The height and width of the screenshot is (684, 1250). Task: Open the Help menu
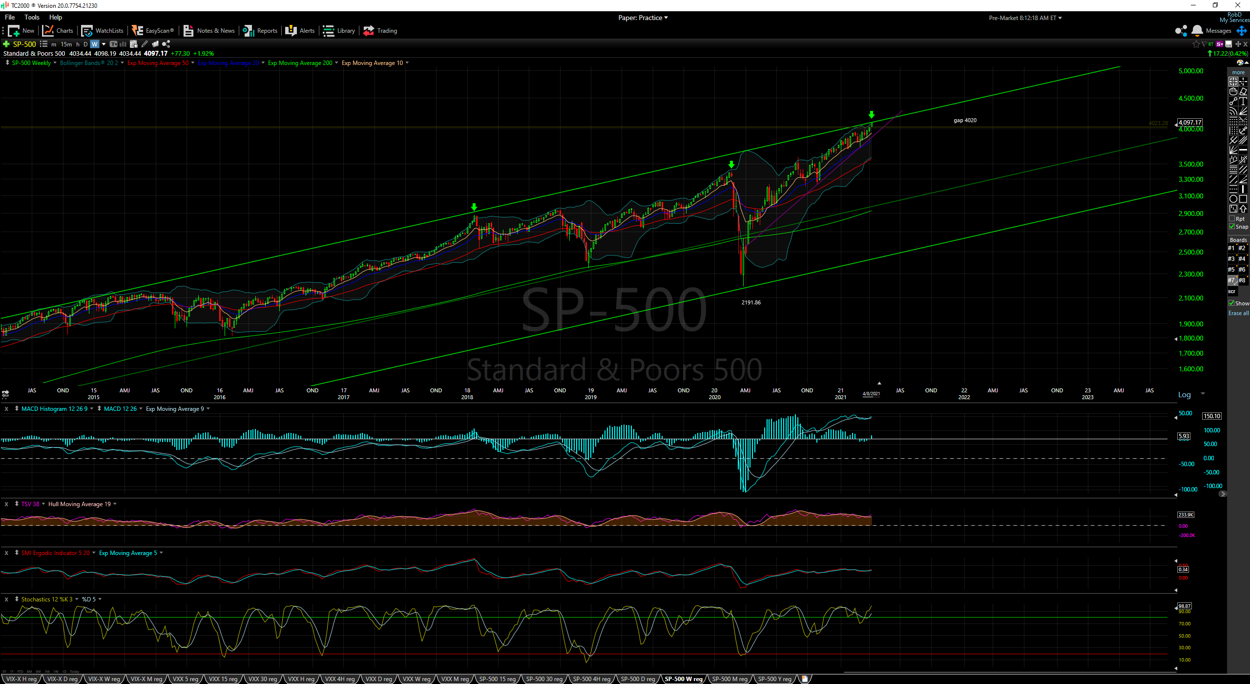pos(56,17)
